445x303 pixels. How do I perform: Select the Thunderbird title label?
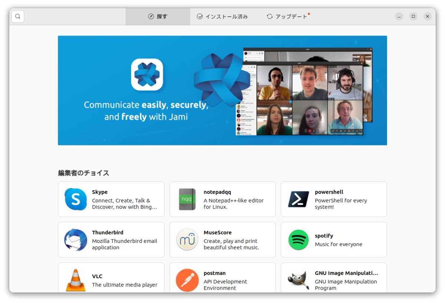tap(108, 233)
